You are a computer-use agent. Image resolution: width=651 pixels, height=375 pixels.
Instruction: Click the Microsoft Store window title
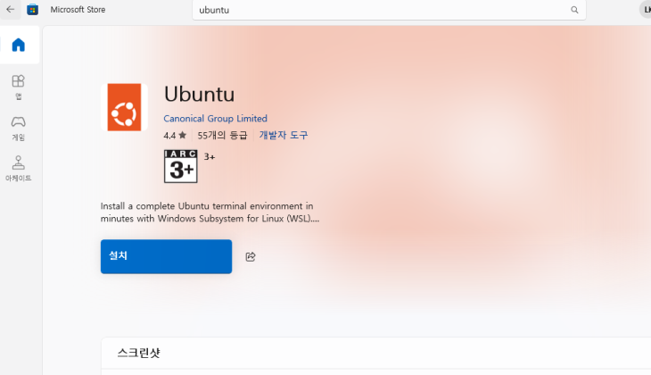[78, 10]
